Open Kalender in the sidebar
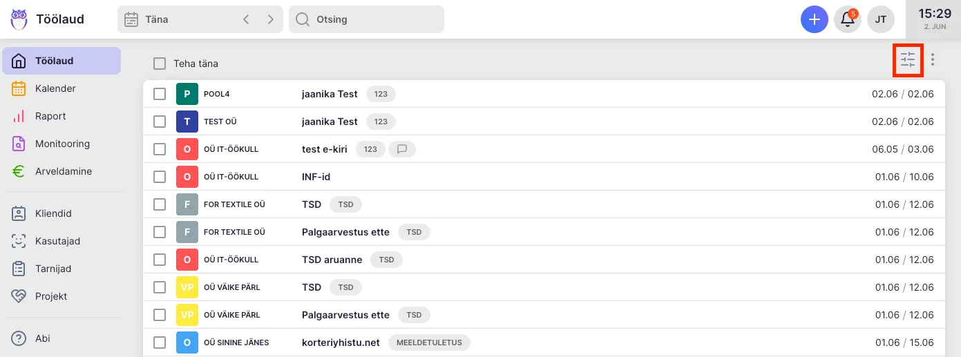The height and width of the screenshot is (357, 961). click(55, 88)
